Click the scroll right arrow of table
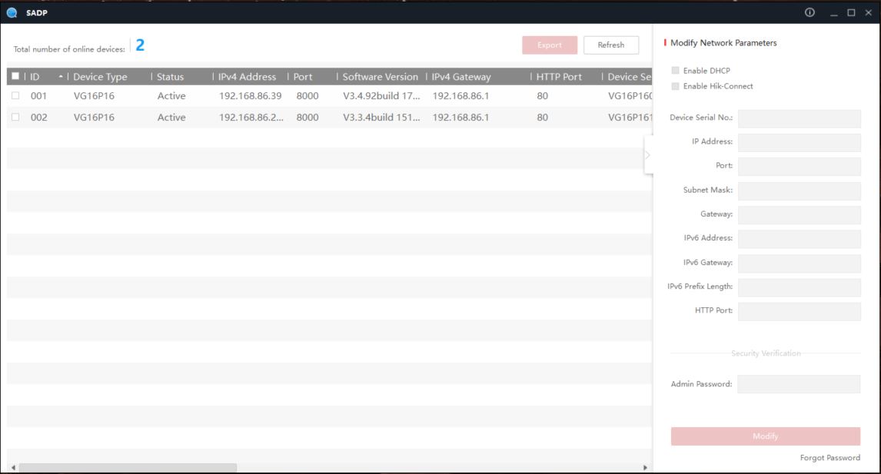Image resolution: width=881 pixels, height=474 pixels. pyautogui.click(x=644, y=467)
